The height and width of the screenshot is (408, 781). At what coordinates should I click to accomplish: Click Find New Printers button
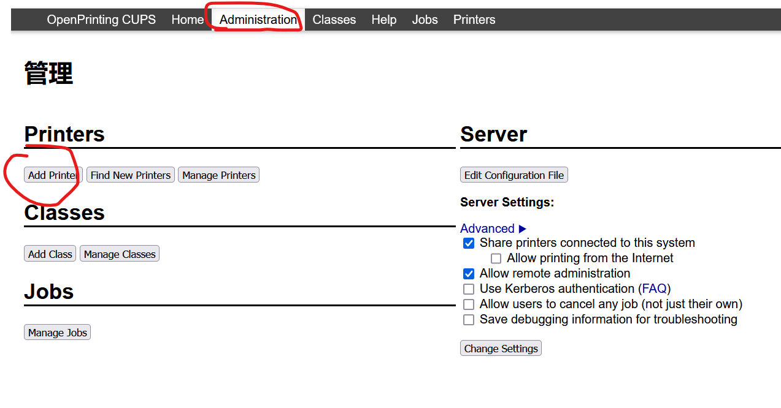[131, 175]
